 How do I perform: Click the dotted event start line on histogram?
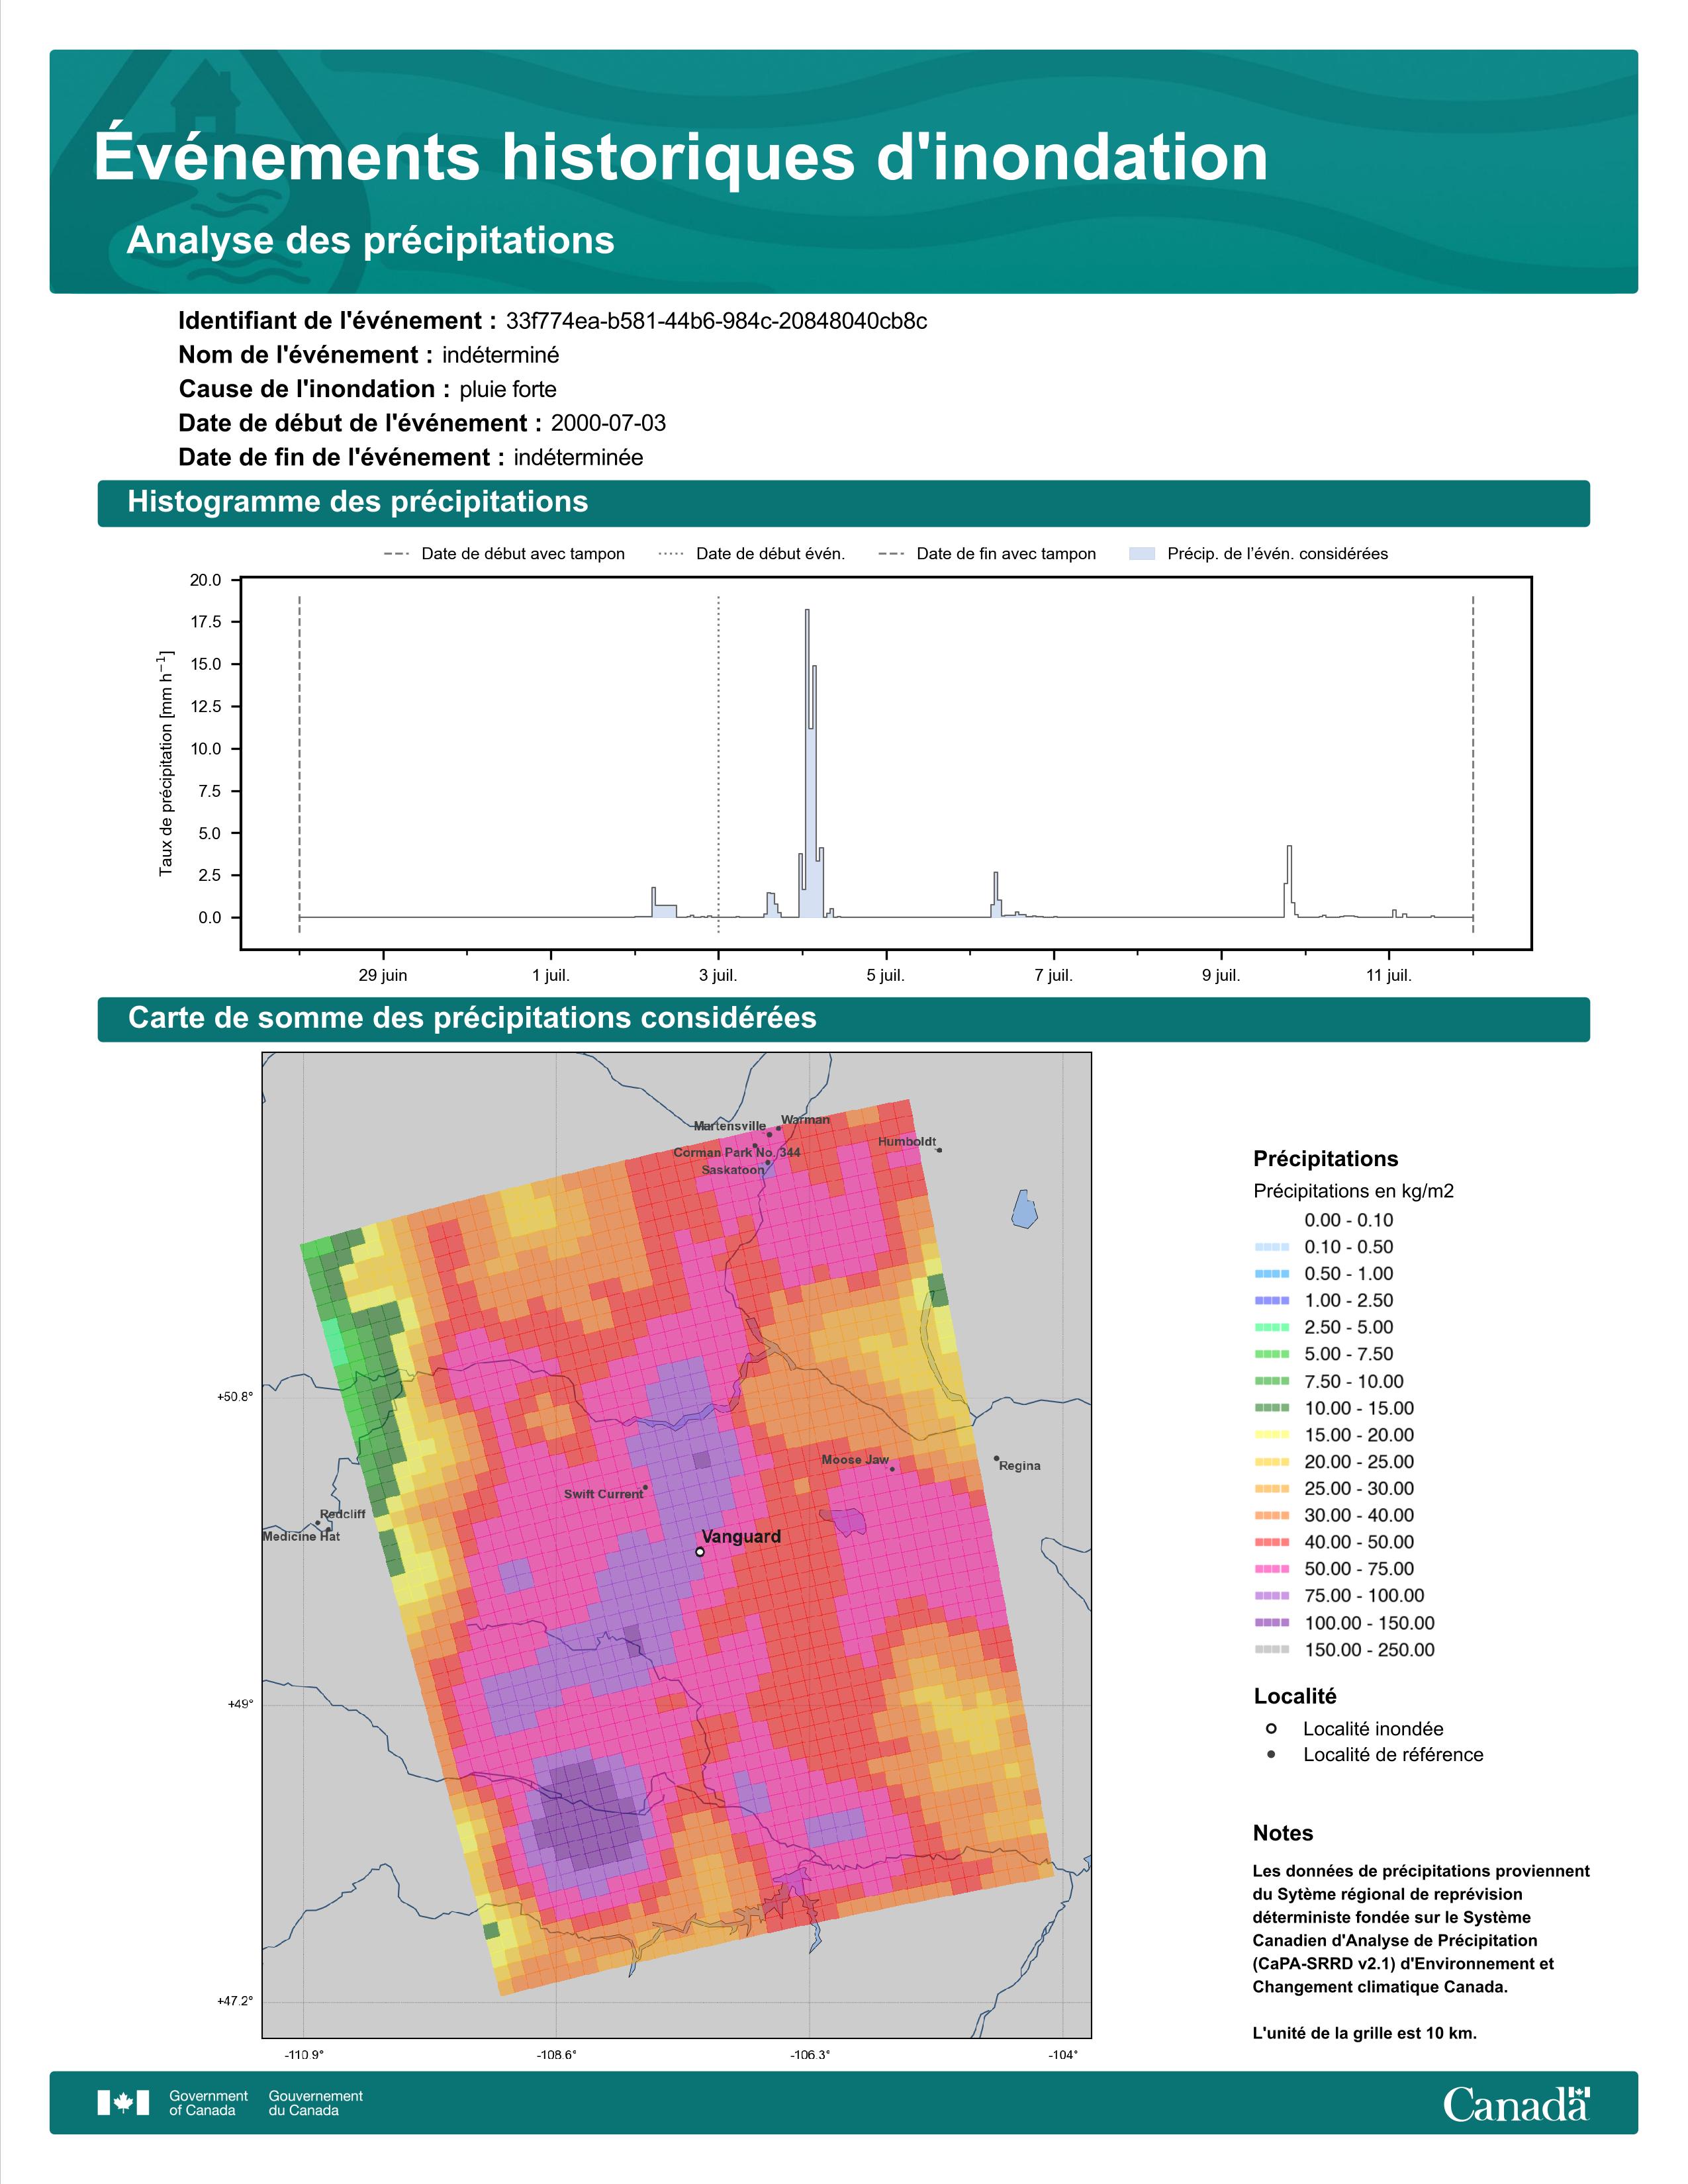point(718,765)
